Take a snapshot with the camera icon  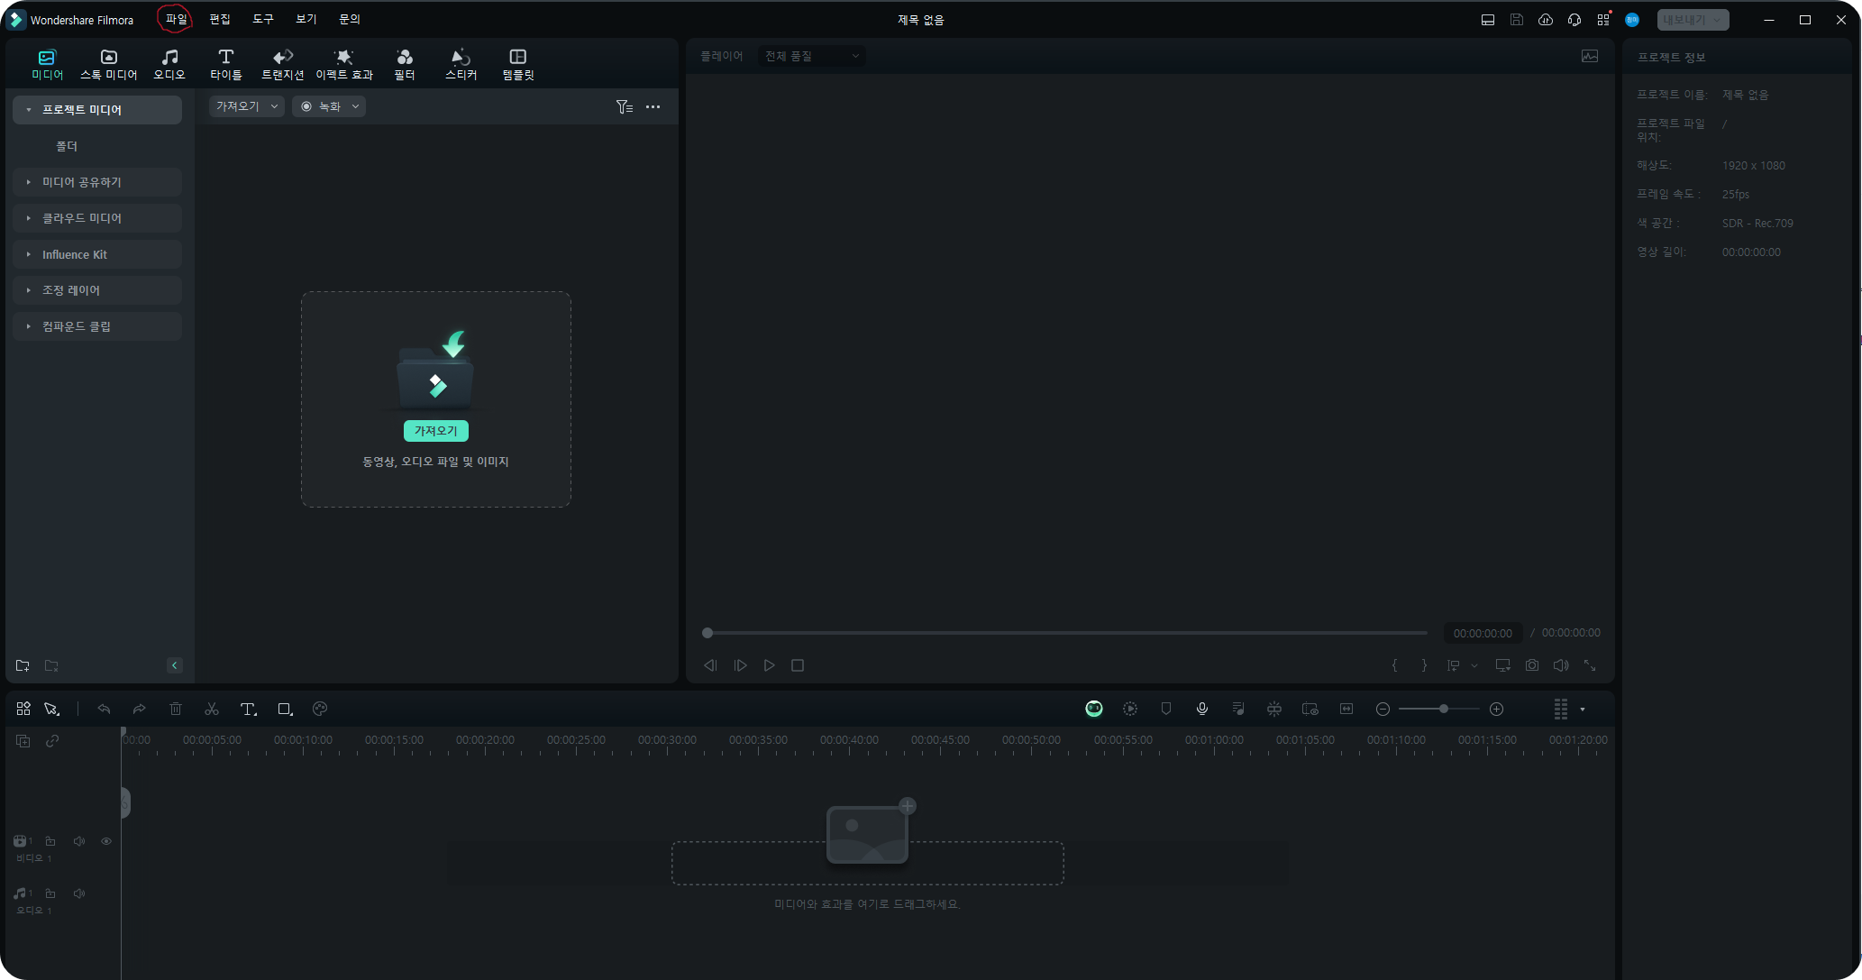[1531, 665]
